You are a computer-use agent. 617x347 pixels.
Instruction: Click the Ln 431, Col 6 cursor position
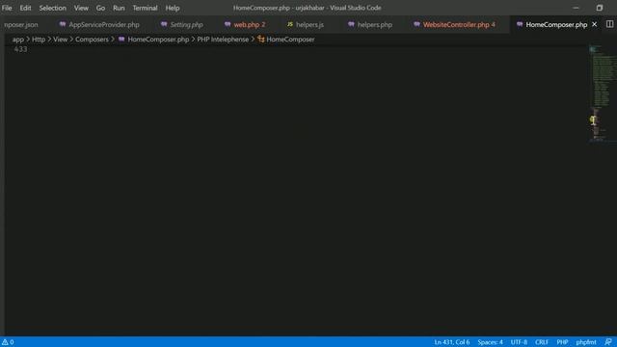pyautogui.click(x=452, y=342)
